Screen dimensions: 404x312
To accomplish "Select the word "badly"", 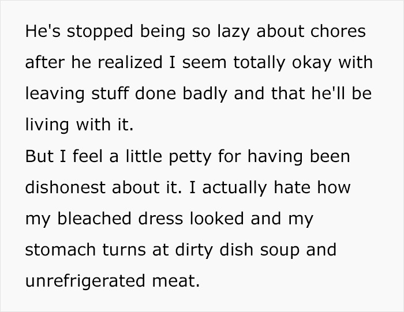I will click(x=205, y=94).
